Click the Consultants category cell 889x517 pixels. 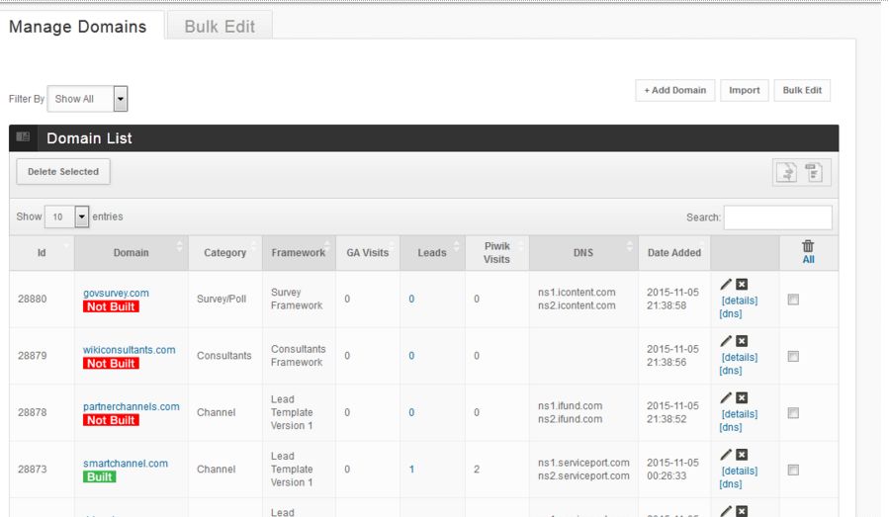[x=223, y=356]
